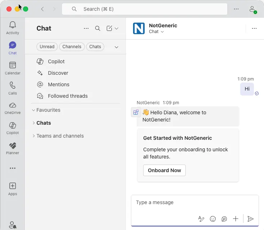Screen dimensions: 264x230
Task: Open the Apps store icon
Action: (13, 189)
